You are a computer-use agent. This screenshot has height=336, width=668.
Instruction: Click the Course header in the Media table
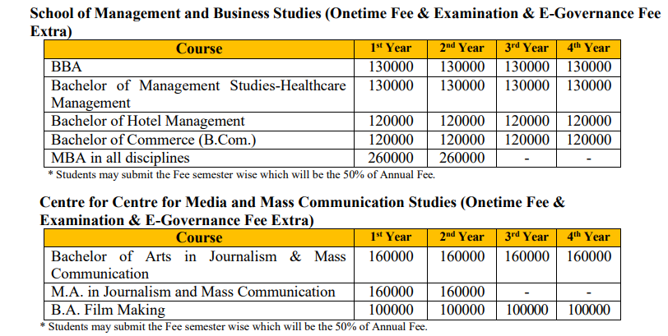(199, 237)
